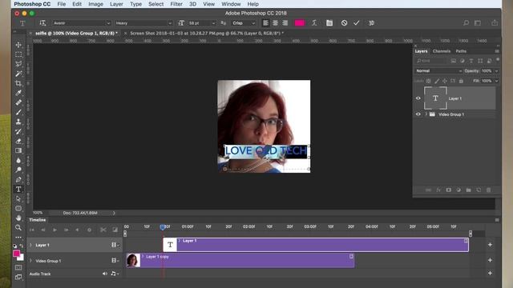
Task: Select the Rectangular Marquee tool
Action: (x=18, y=54)
